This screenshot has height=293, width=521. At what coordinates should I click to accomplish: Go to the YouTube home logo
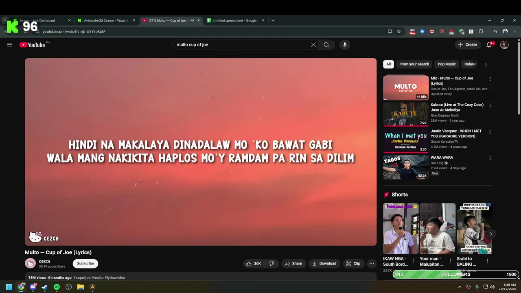pos(32,45)
